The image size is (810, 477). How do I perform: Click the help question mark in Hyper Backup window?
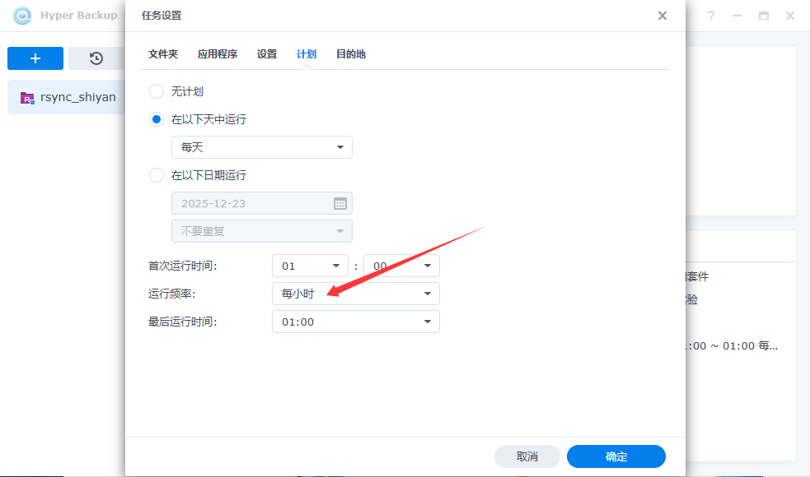point(711,16)
